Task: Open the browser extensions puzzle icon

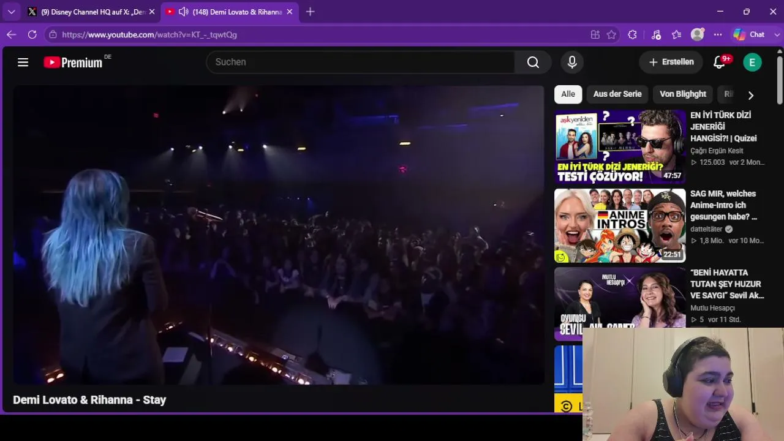Action: coord(633,34)
